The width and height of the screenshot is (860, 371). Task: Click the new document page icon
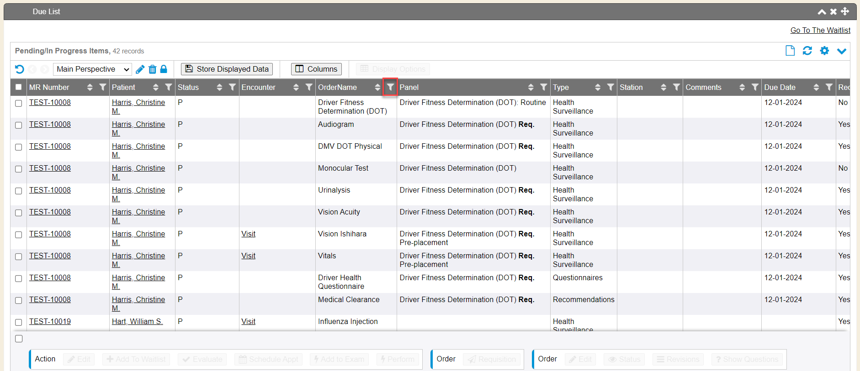790,51
